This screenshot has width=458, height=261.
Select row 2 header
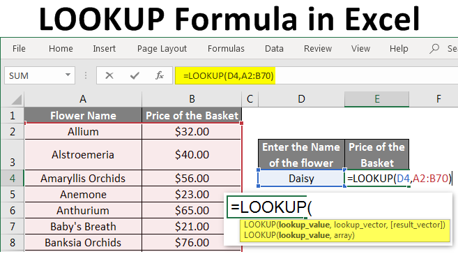(x=13, y=131)
